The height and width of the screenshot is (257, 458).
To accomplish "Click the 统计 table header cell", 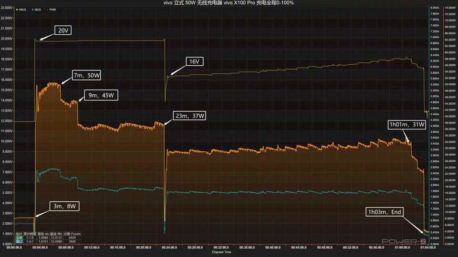I will [19, 234].
